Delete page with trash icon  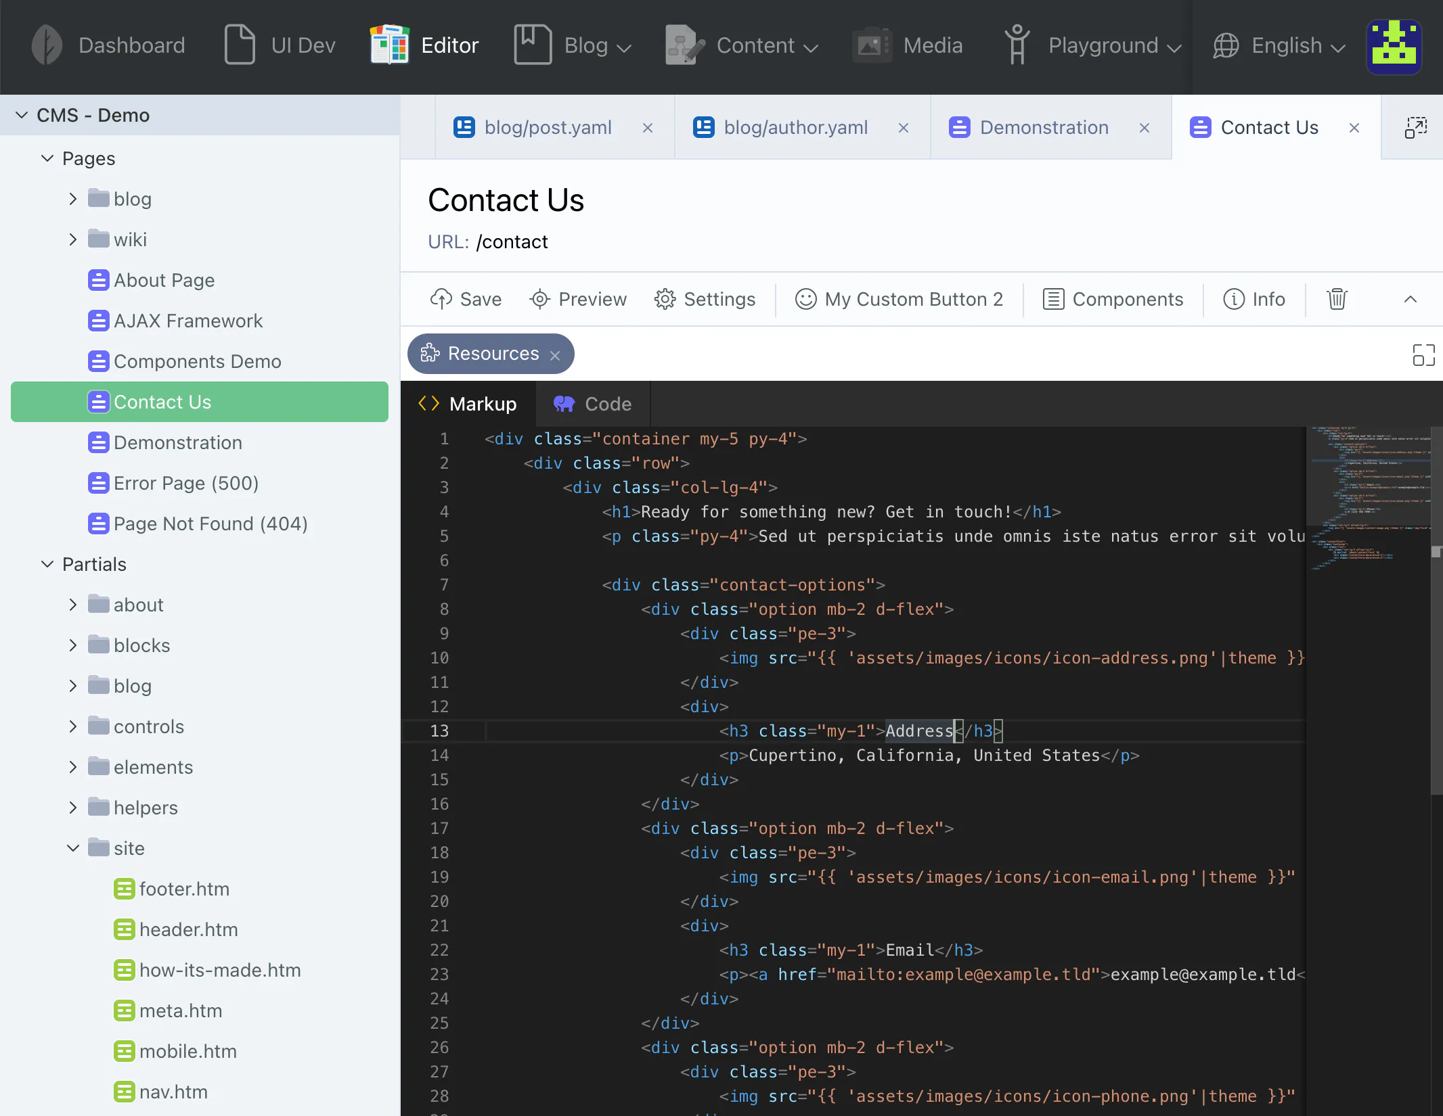(1337, 299)
